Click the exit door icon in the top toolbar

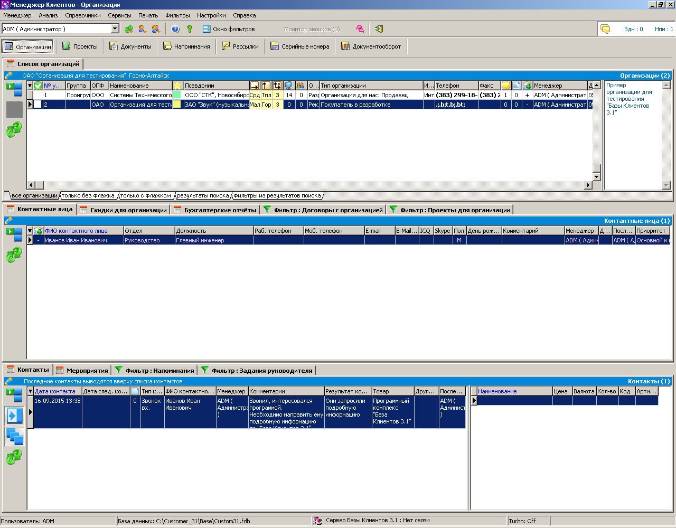tap(379, 29)
